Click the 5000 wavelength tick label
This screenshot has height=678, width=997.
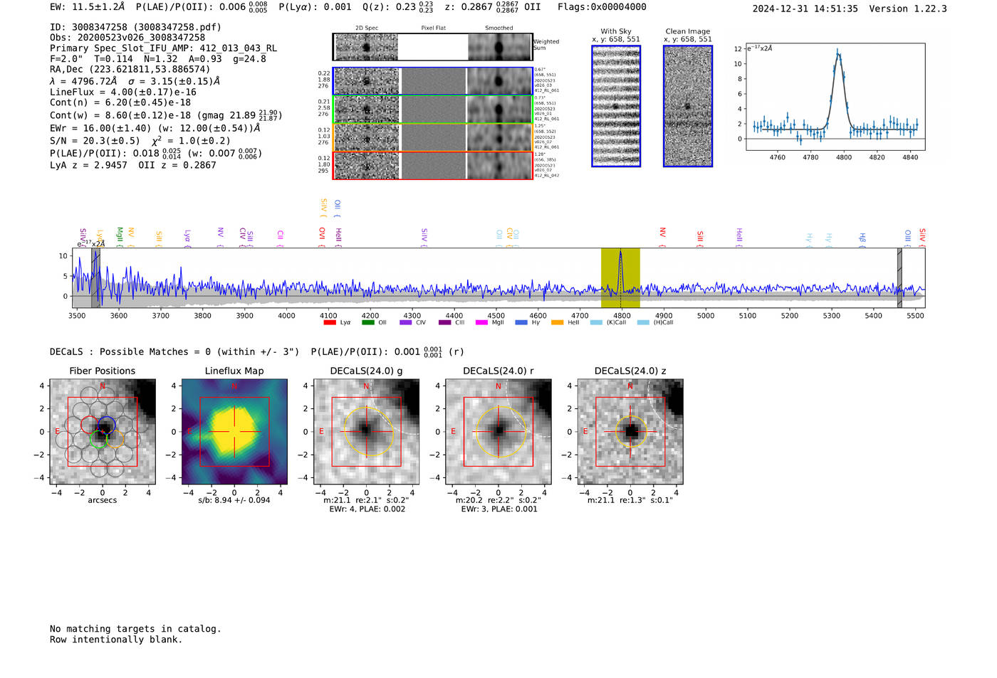coord(706,316)
